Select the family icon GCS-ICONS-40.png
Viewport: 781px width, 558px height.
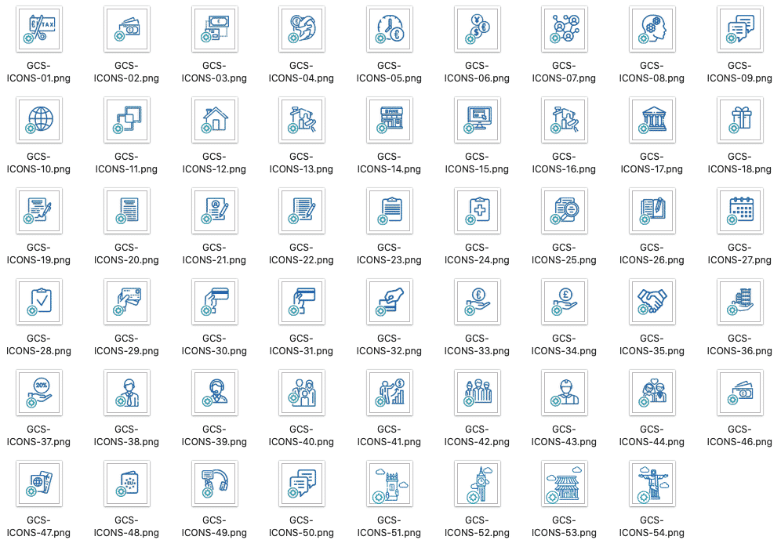coord(302,393)
